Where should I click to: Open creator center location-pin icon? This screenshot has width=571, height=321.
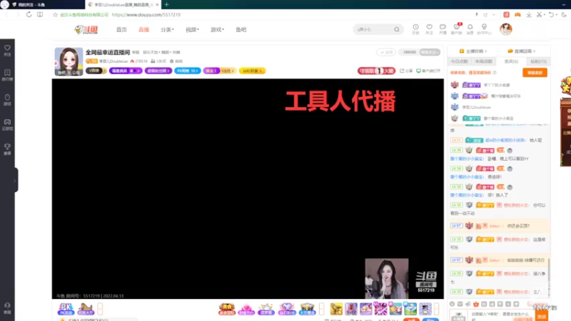[484, 29]
